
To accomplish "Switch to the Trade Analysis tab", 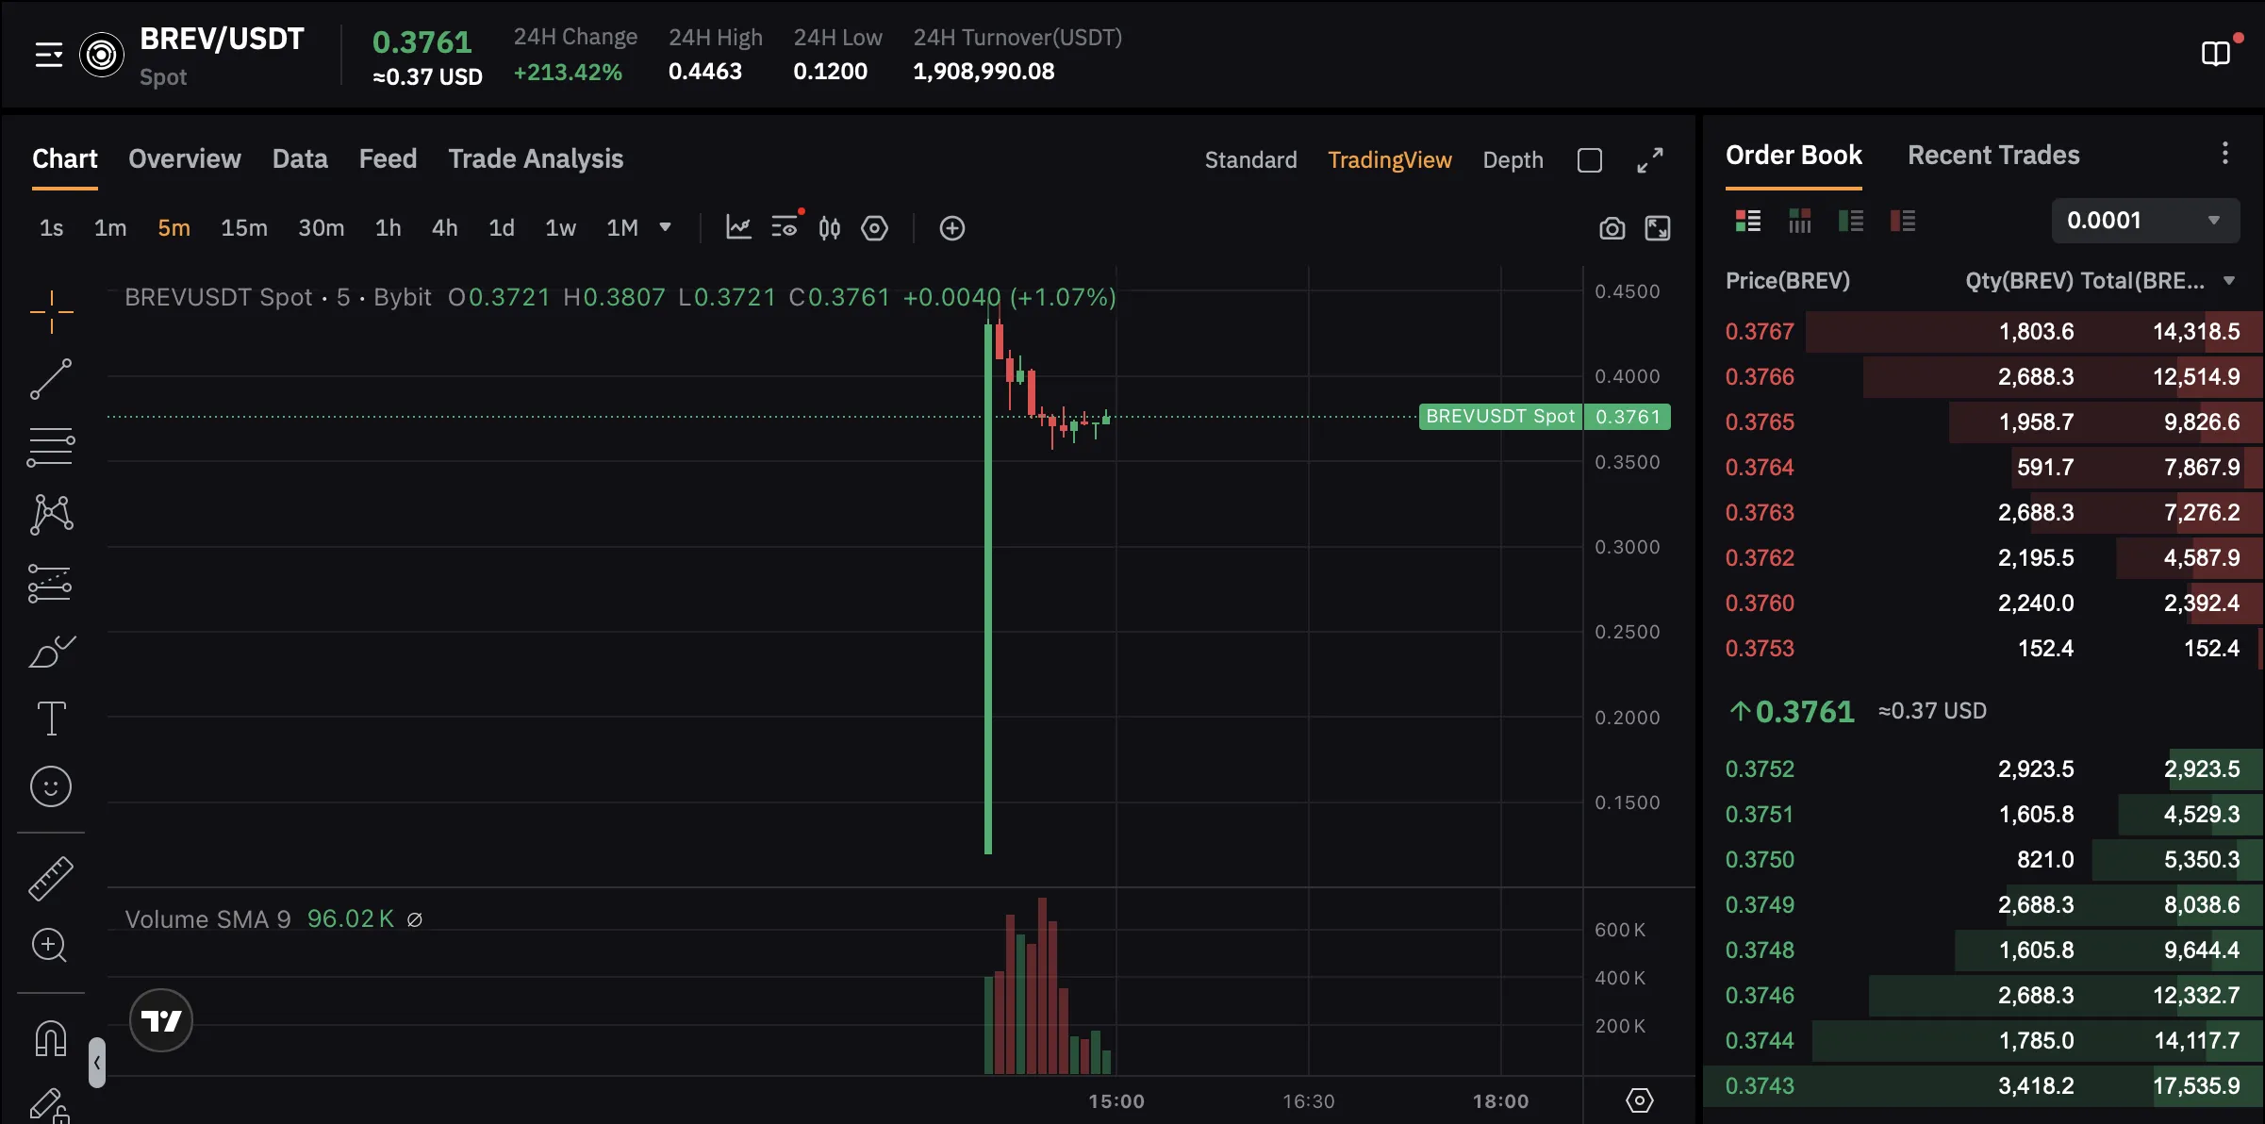I will pyautogui.click(x=536, y=158).
